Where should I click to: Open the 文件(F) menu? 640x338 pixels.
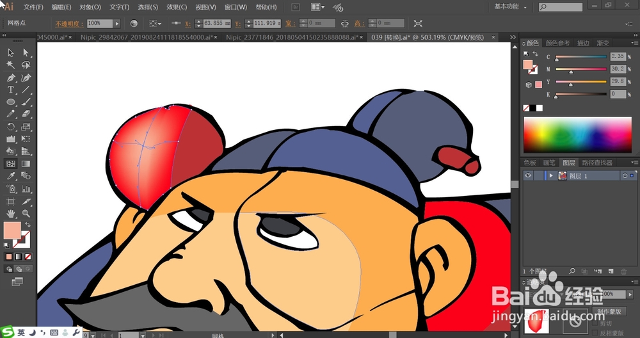(x=33, y=7)
